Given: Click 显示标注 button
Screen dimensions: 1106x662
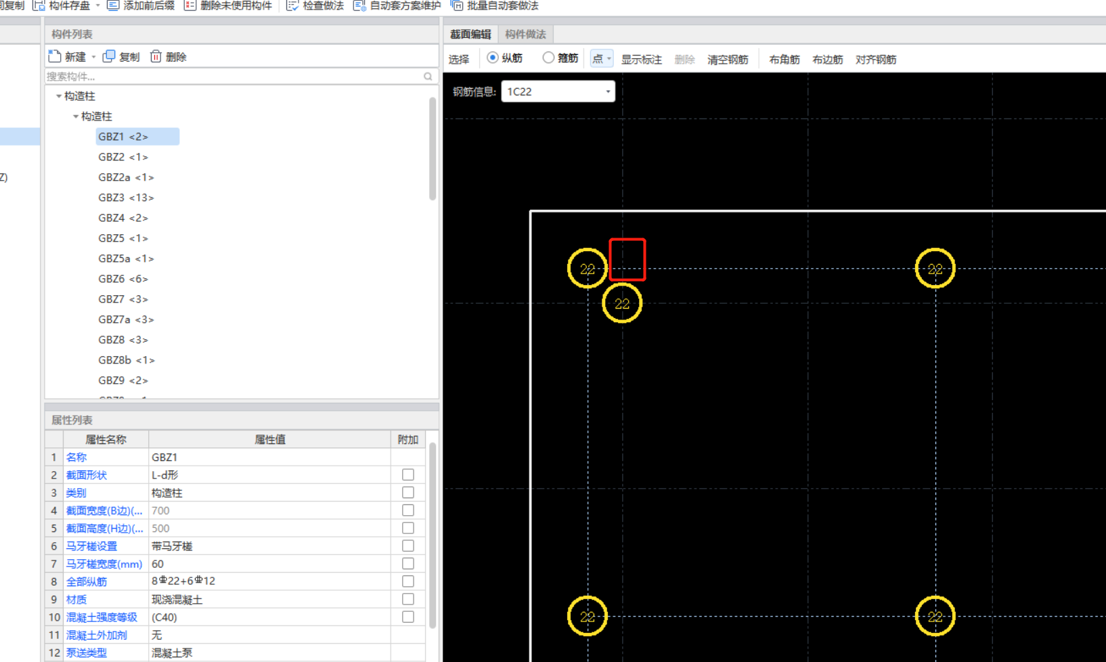Looking at the screenshot, I should [x=641, y=60].
